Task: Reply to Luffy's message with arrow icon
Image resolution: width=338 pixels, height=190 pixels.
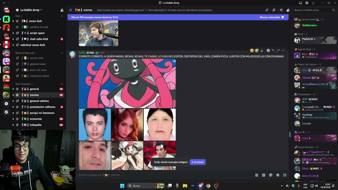Action: 273,50
